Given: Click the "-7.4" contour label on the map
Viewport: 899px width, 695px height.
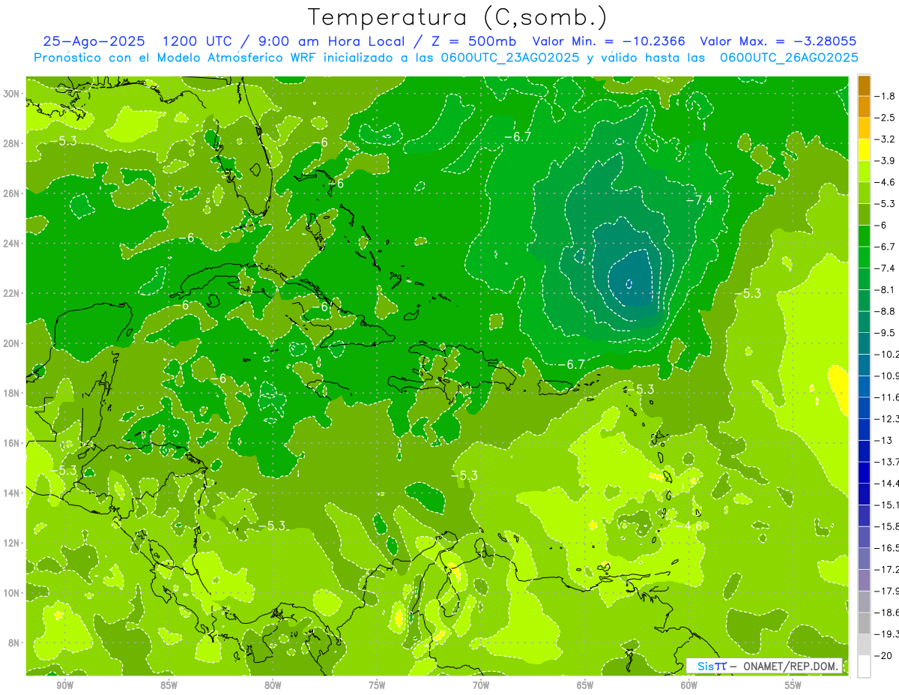Looking at the screenshot, I should click(699, 199).
